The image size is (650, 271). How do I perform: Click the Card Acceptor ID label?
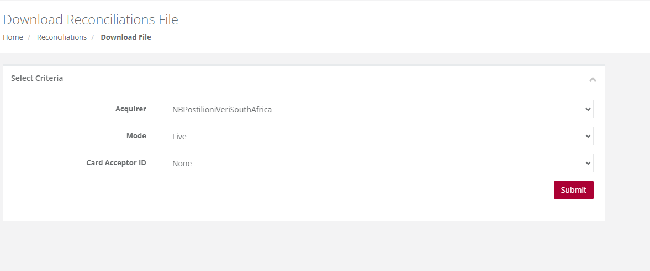[116, 162]
